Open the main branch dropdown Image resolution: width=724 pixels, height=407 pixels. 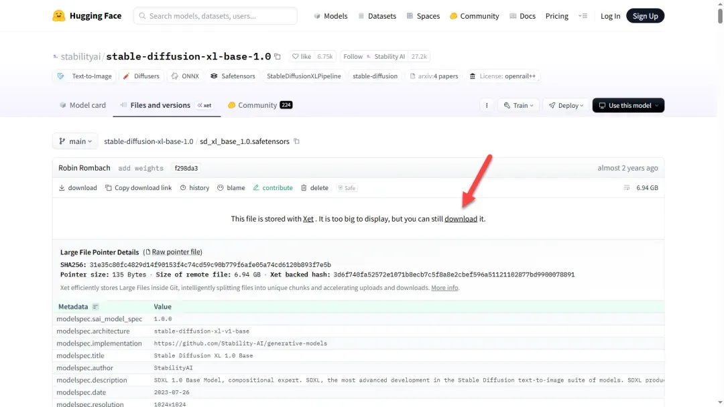pos(75,141)
